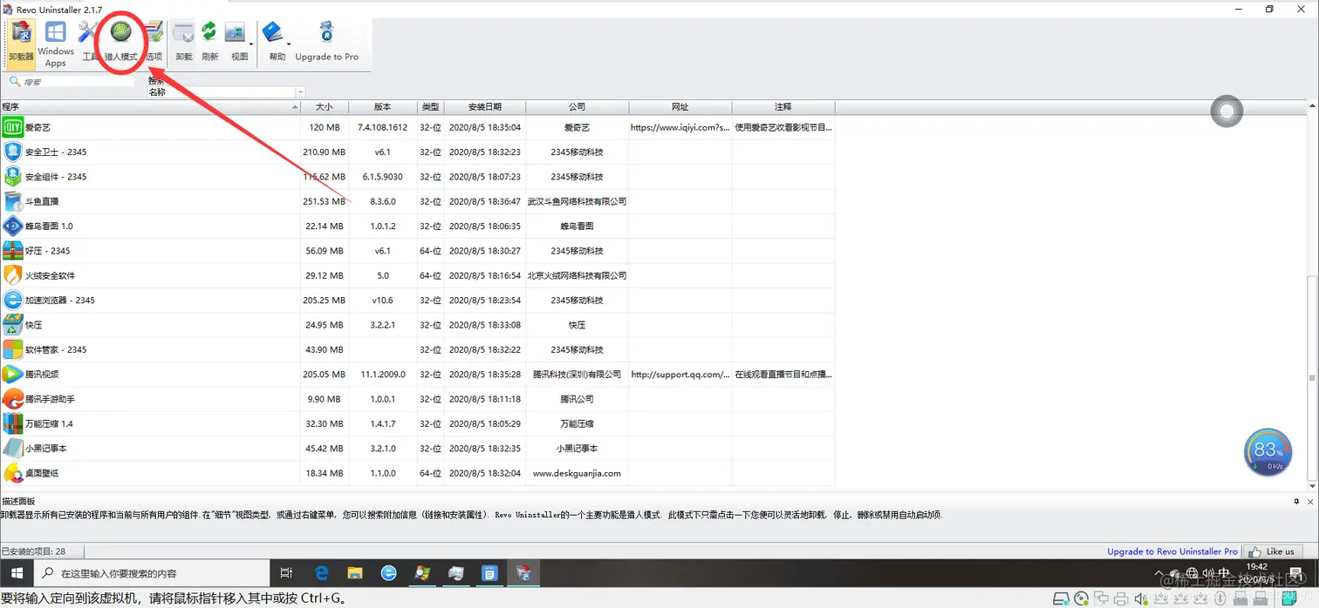Sort by 版本 column header
The width and height of the screenshot is (1319, 608).
[x=383, y=107]
